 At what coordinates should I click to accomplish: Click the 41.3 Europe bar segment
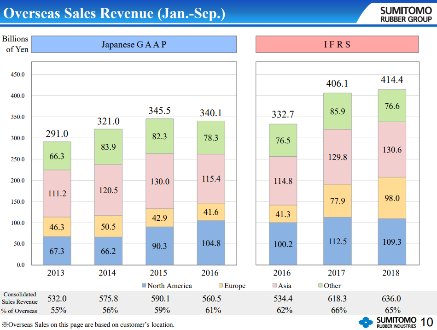(283, 214)
